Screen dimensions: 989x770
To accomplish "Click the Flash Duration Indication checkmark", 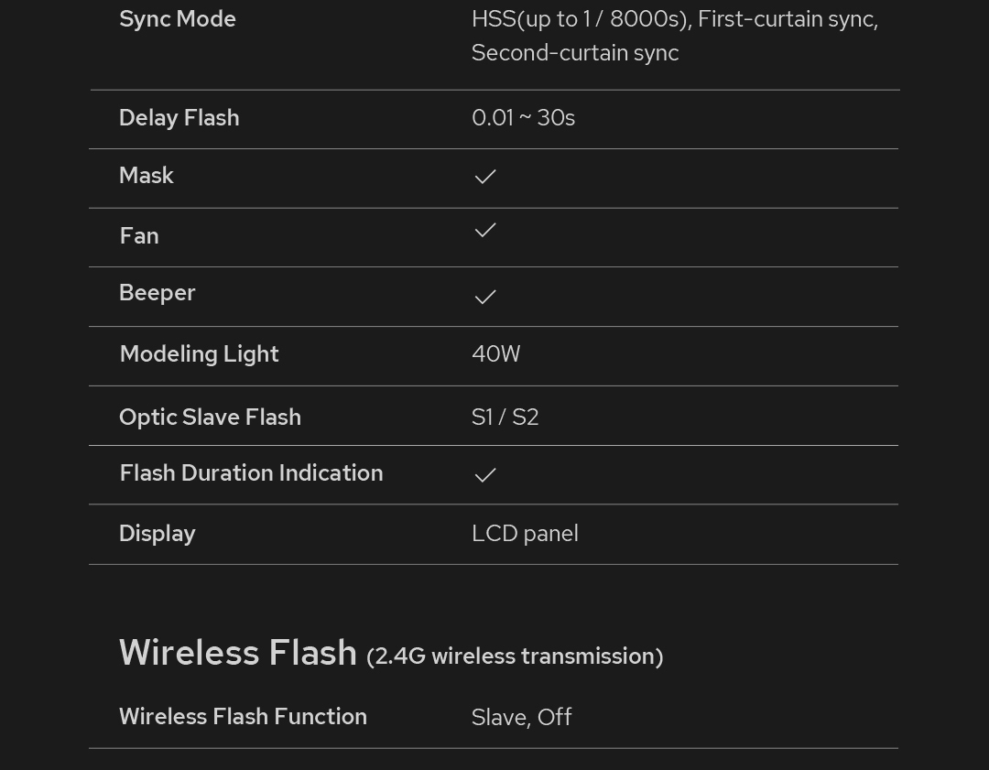I will tap(485, 474).
